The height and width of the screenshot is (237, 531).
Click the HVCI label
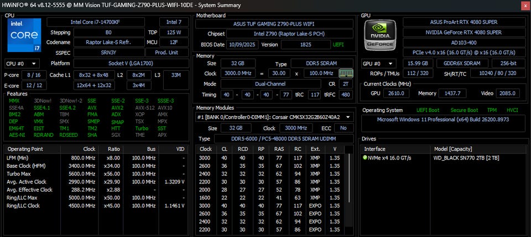(x=512, y=110)
